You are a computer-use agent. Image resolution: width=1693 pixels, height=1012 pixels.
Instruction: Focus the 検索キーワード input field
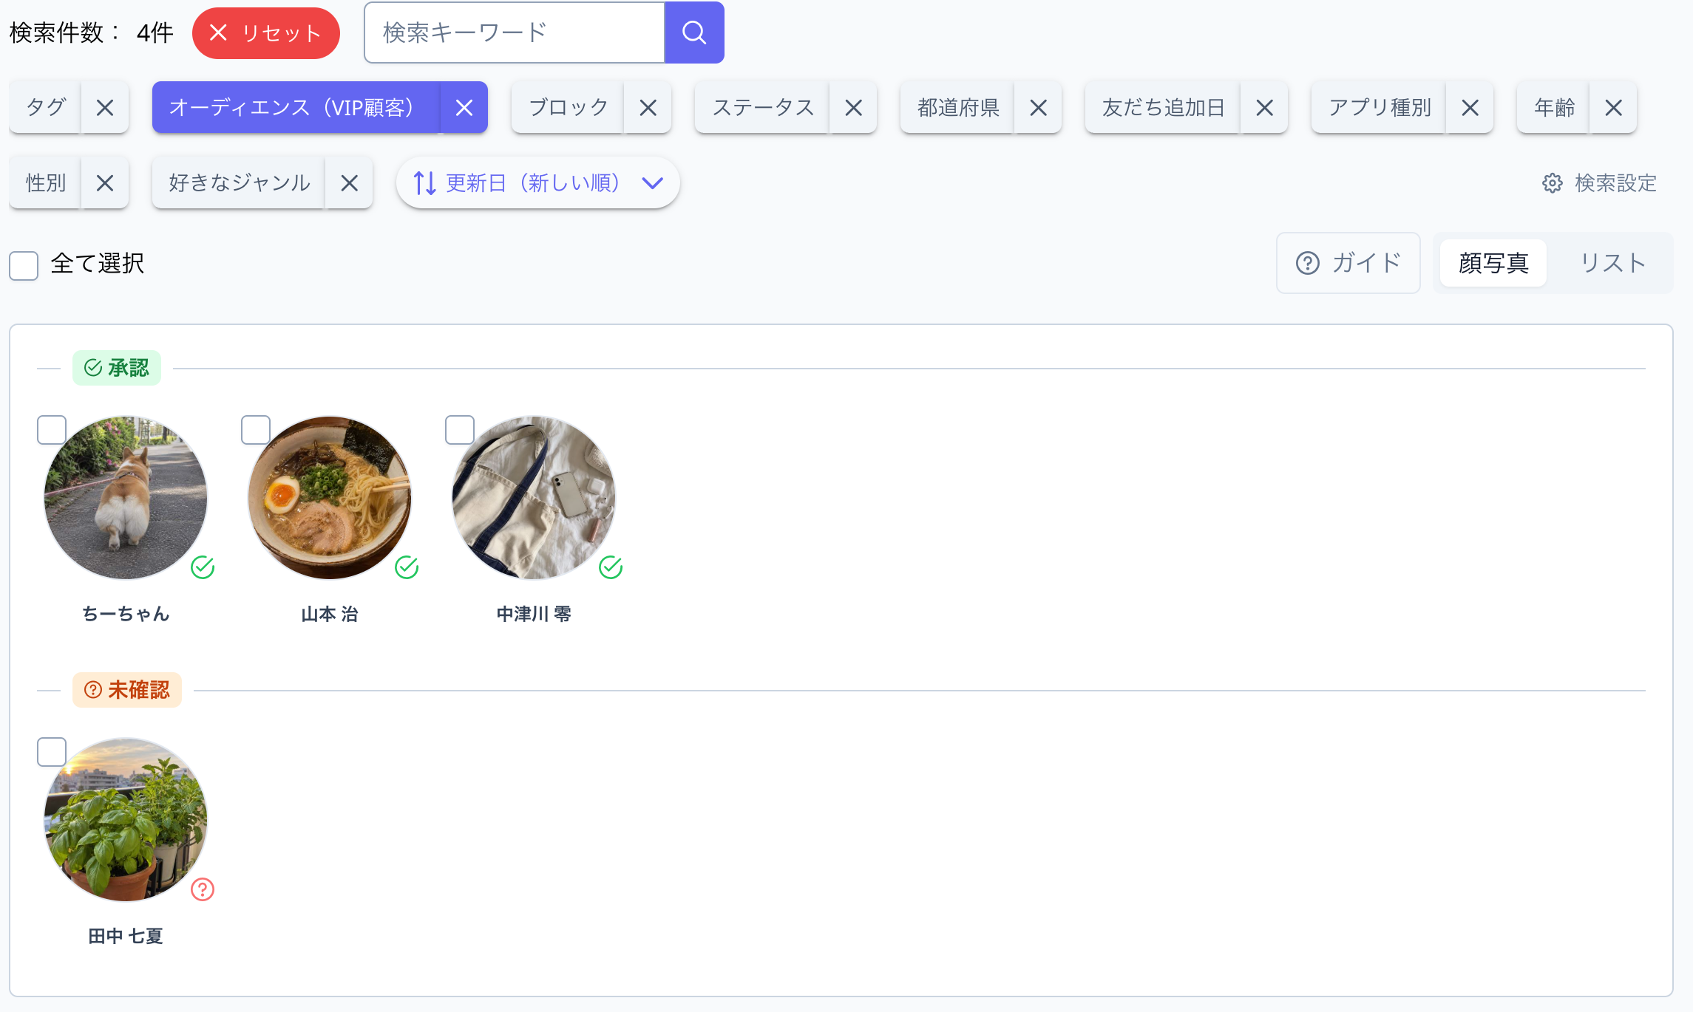tap(515, 33)
